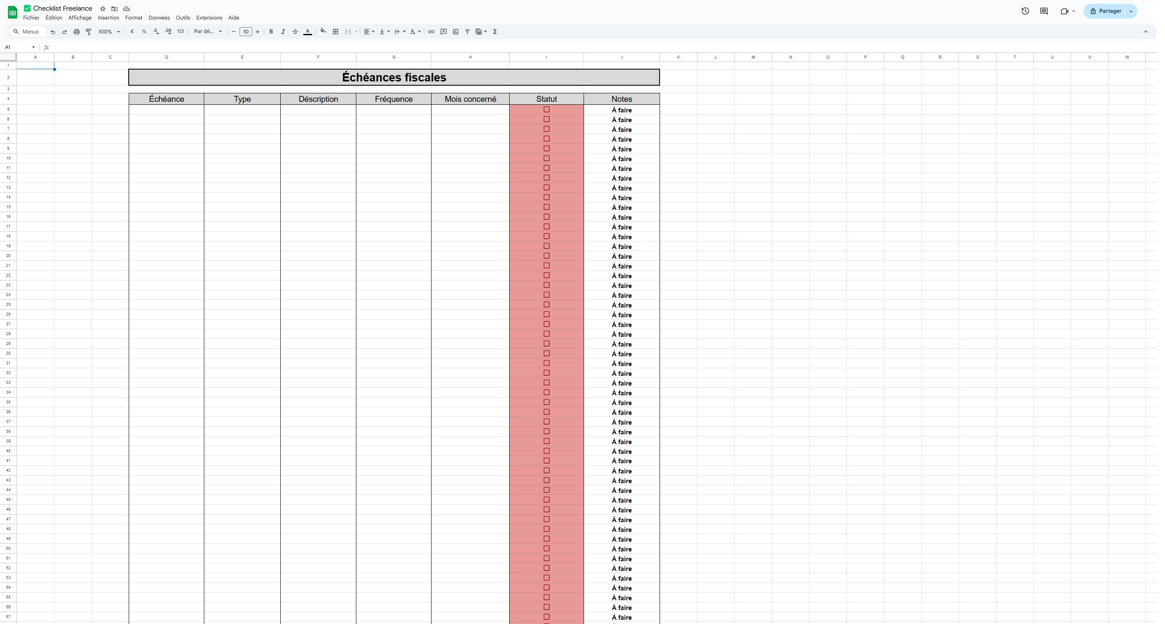The height and width of the screenshot is (624, 1165).
Task: Select column D header
Action: pyautogui.click(x=166, y=57)
